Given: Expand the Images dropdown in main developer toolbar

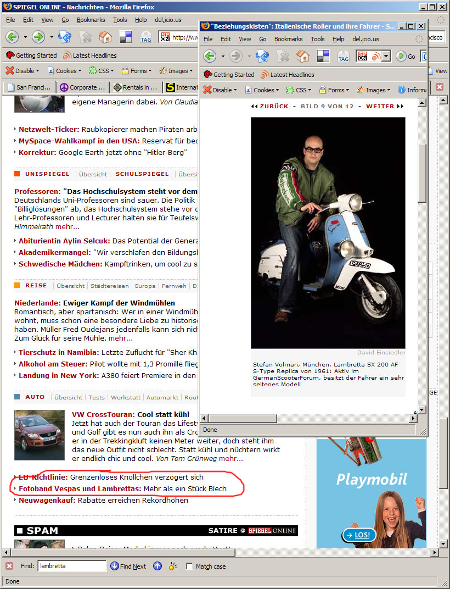Looking at the screenshot, I should tap(176, 71).
